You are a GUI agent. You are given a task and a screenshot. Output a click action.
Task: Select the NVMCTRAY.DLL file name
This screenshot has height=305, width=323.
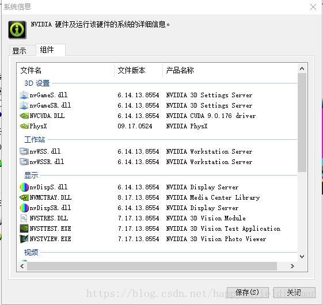(51, 197)
